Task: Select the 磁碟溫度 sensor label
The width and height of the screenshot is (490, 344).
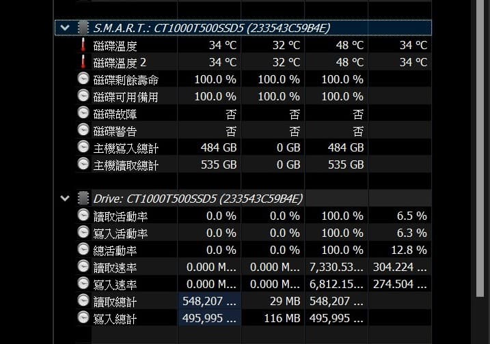Action: pos(115,46)
